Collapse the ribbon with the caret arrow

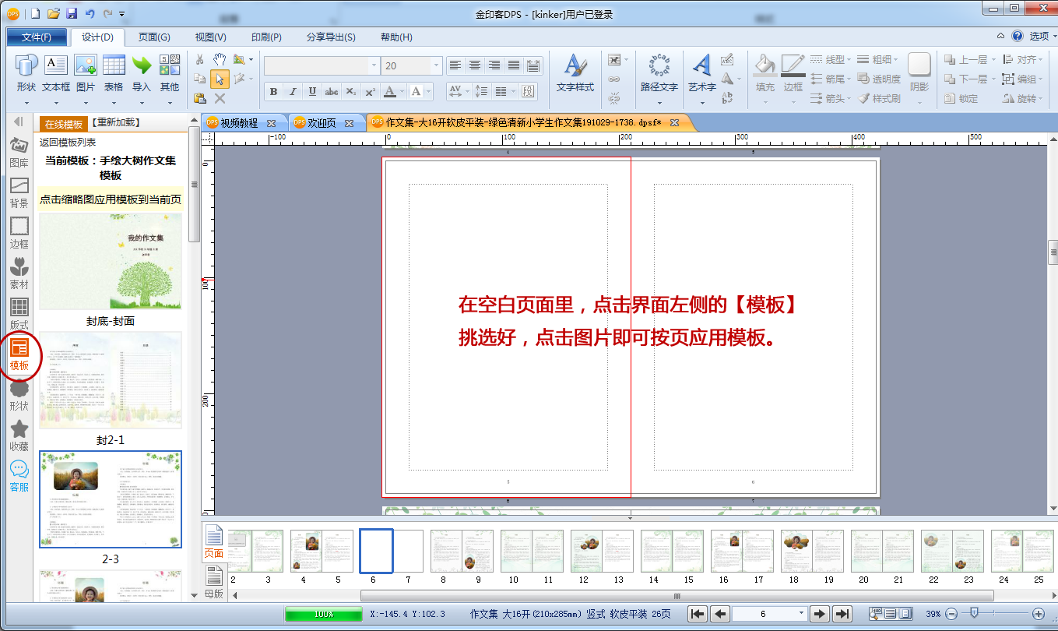1002,36
